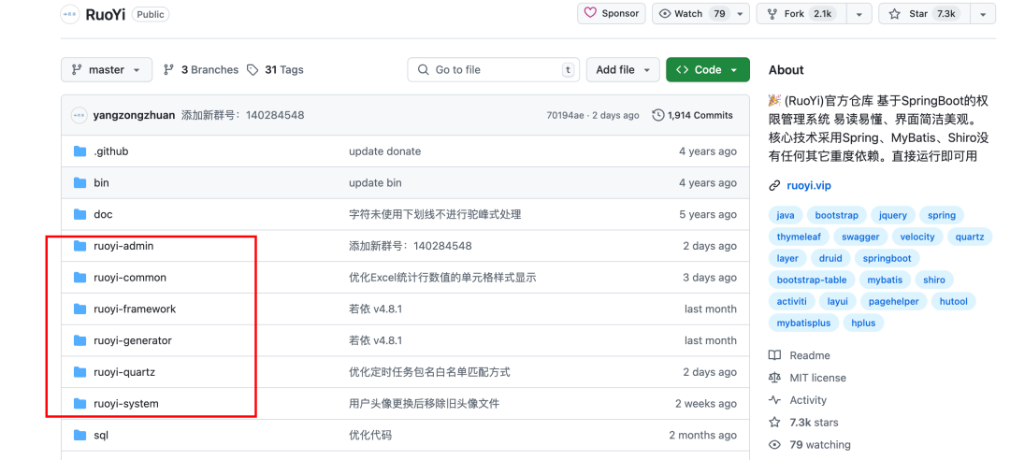This screenshot has width=1010, height=460.
Task: Click the history clock icon beside Commits
Action: 658,115
